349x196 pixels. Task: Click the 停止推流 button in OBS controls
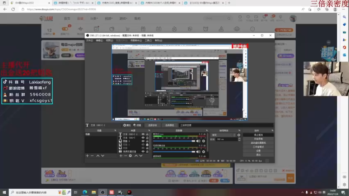point(258,135)
